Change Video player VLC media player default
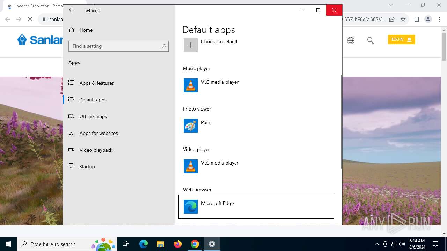Image resolution: width=447 pixels, height=251 pixels. [x=256, y=166]
